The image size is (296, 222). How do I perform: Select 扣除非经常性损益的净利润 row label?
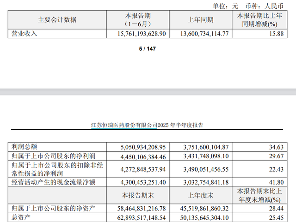click(x=57, y=169)
